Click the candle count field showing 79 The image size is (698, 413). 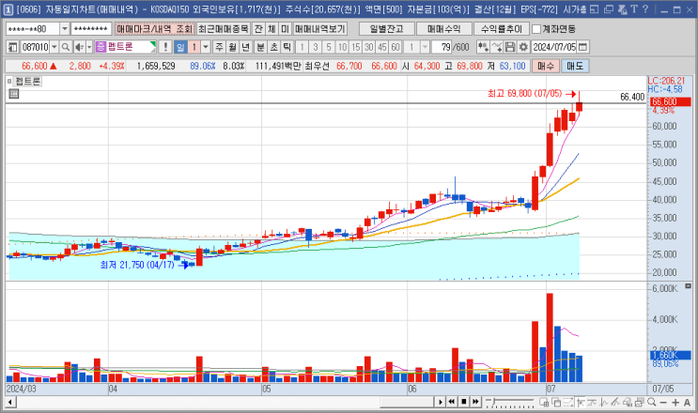[442, 47]
